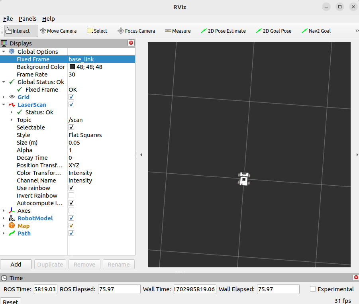Toggle the LaserScan display checkbox
Screen dimensions: 359x304
71,104
